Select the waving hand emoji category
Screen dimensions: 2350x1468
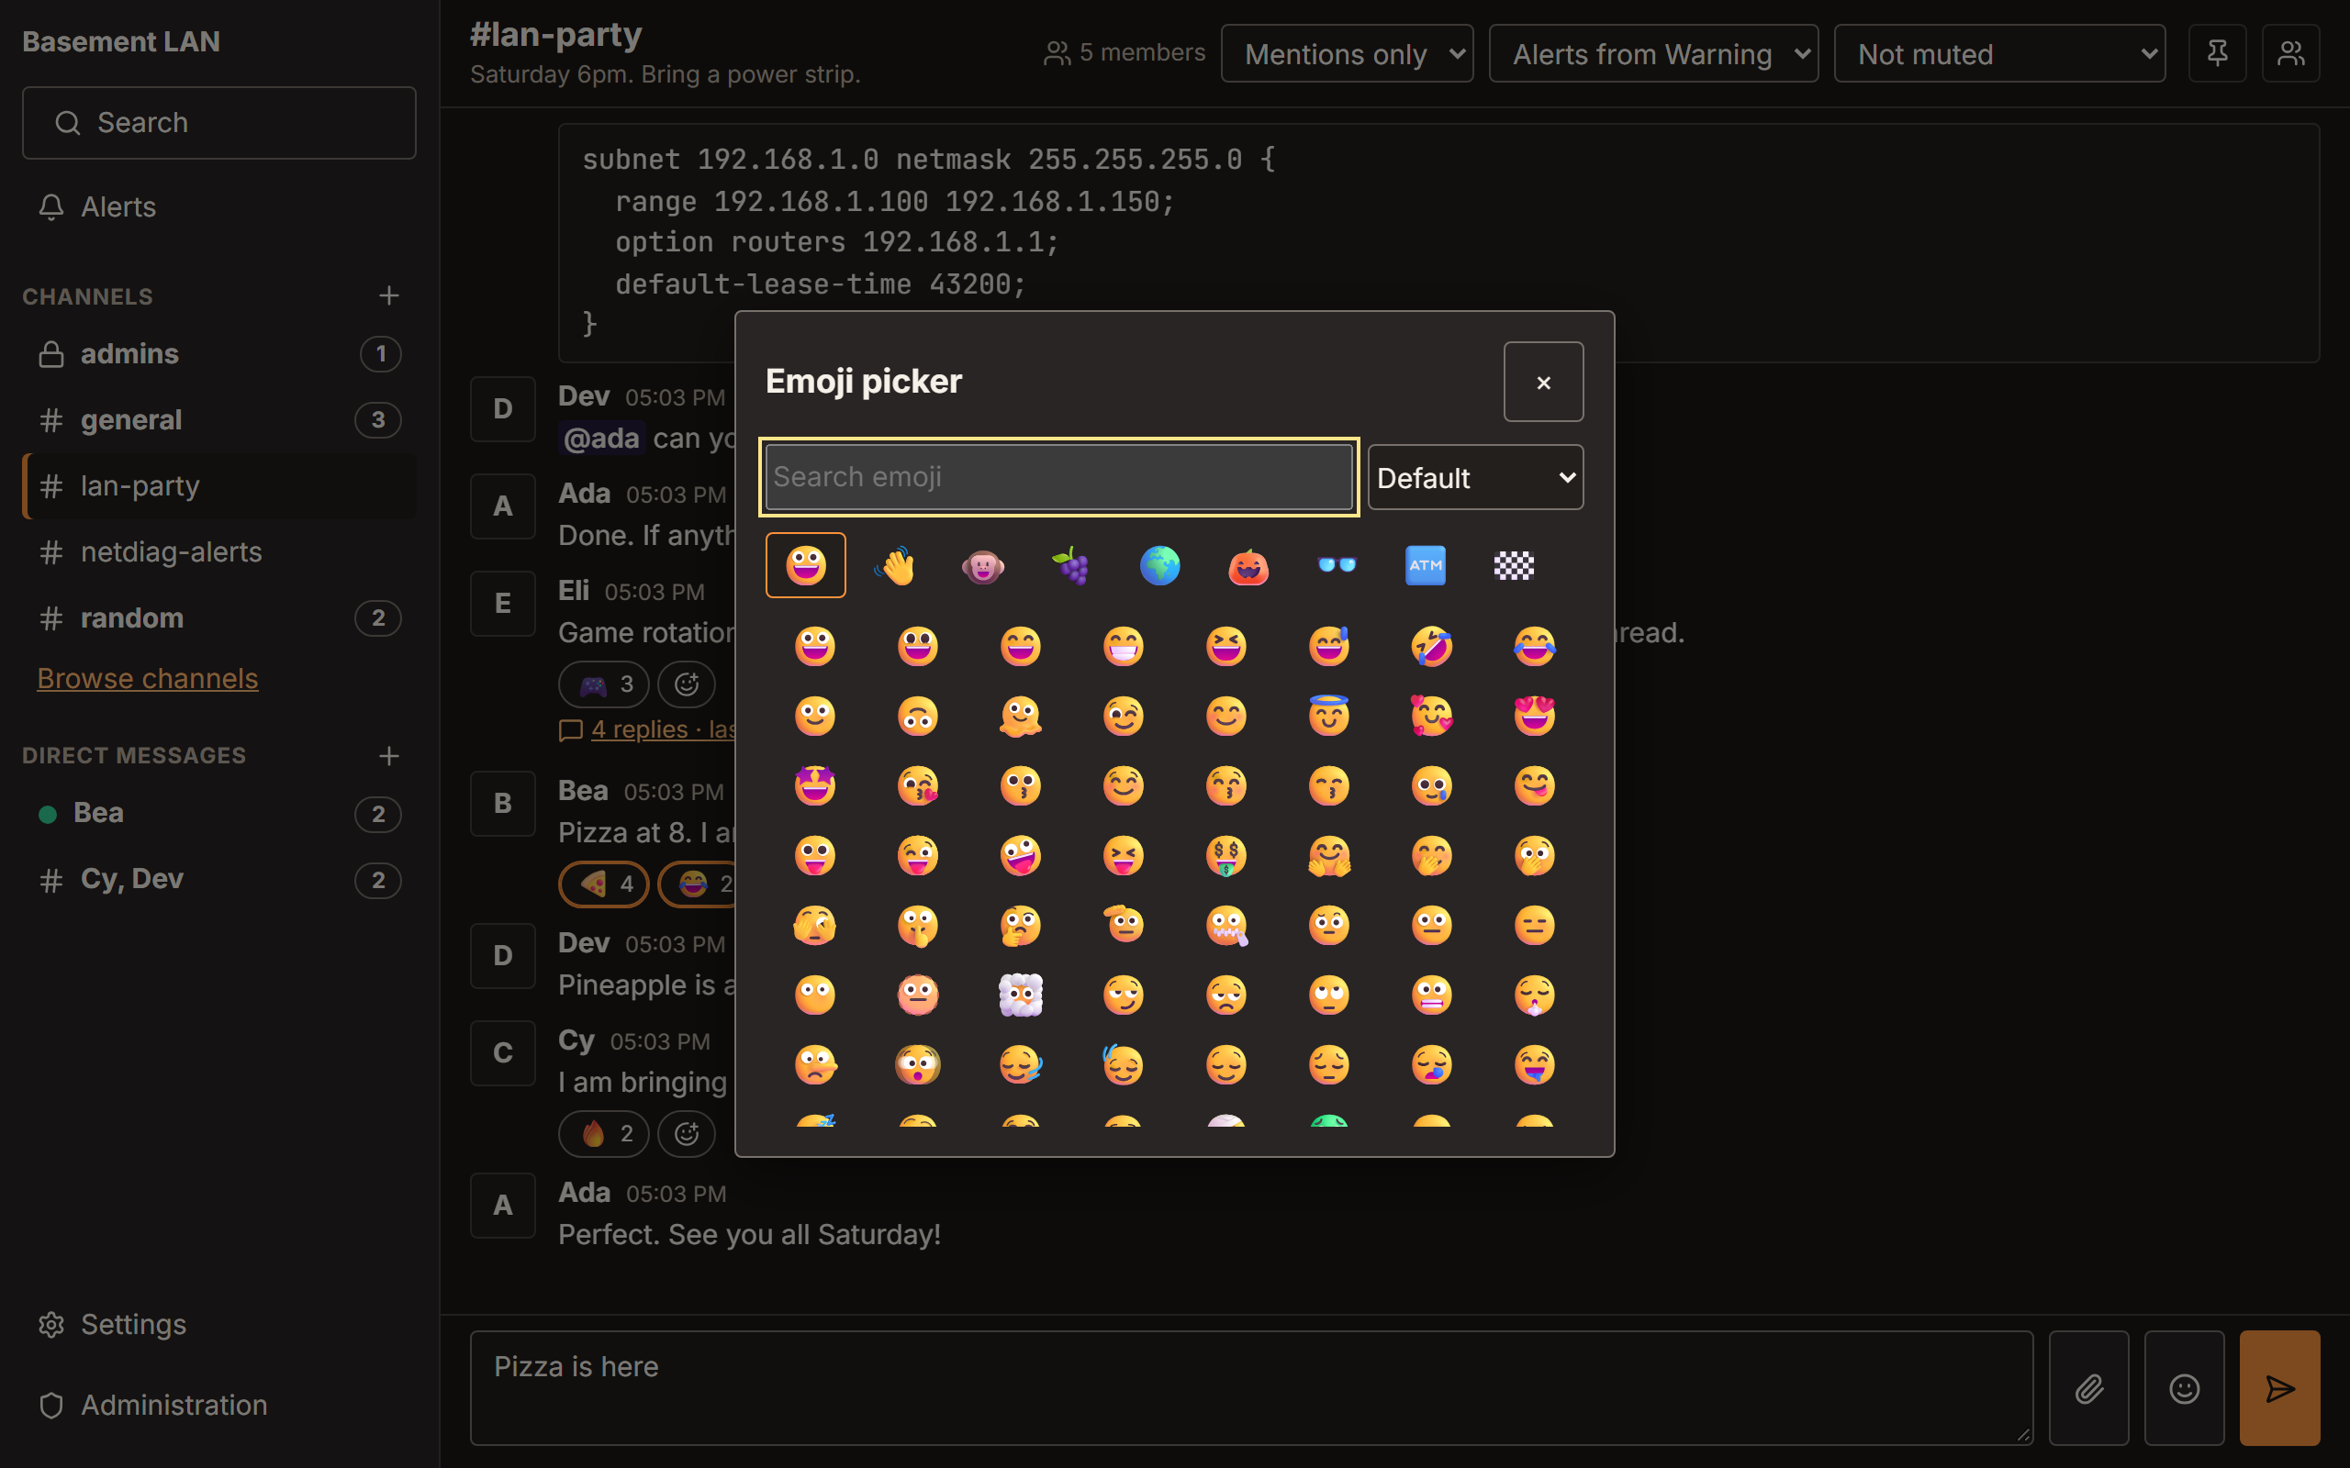click(894, 565)
